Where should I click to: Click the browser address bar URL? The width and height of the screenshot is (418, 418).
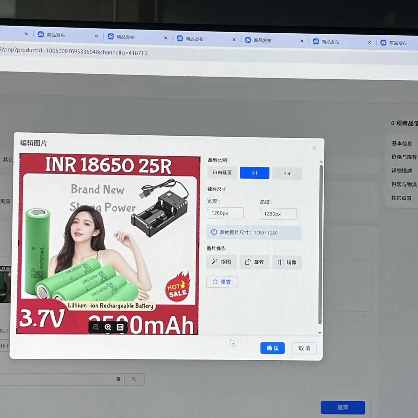pyautogui.click(x=74, y=51)
